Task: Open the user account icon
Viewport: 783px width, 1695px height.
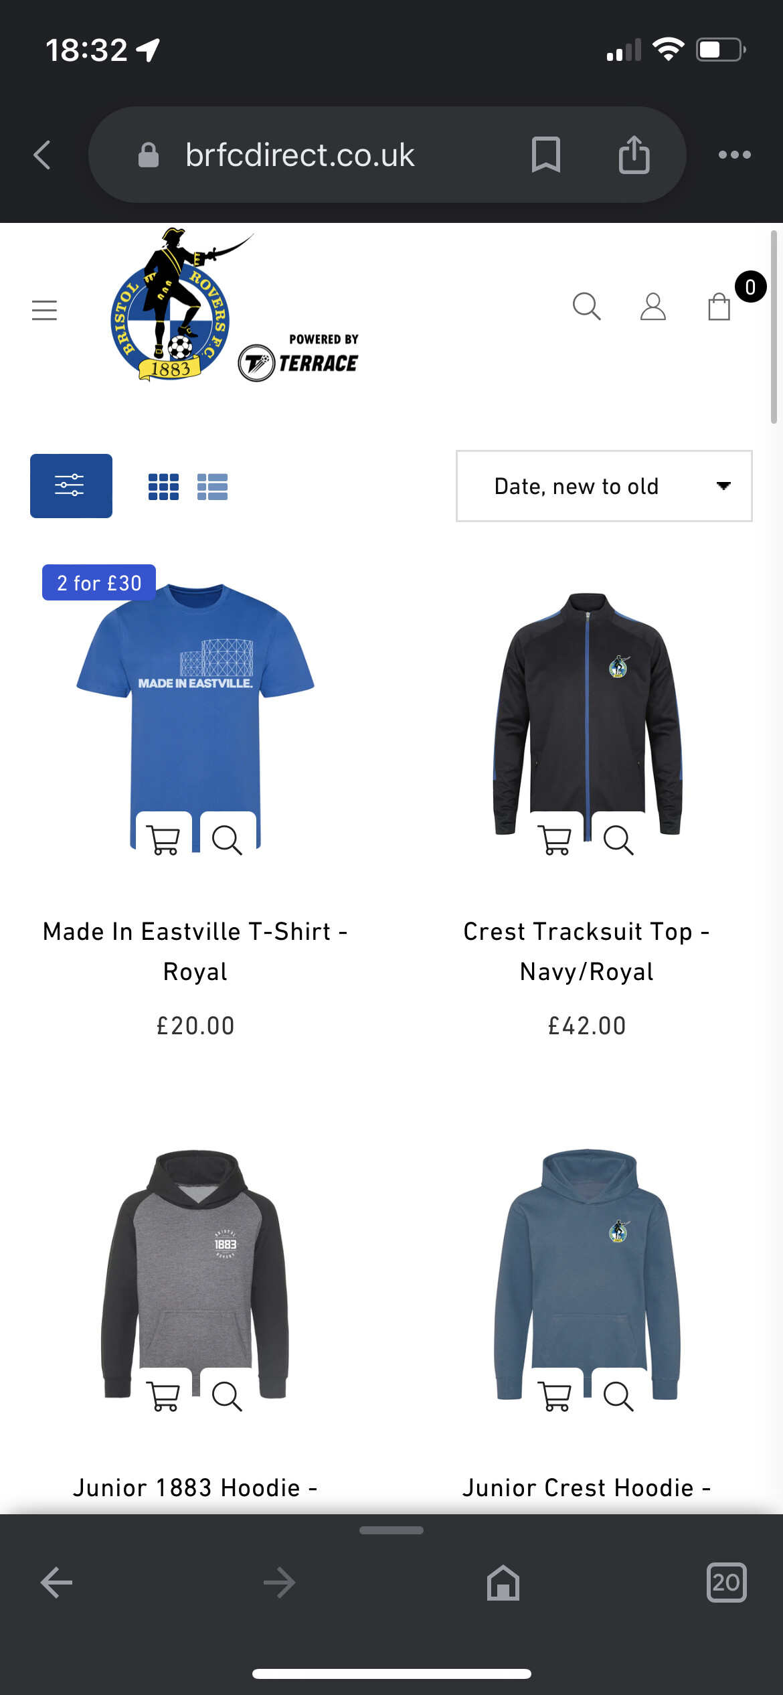Action: pos(653,307)
